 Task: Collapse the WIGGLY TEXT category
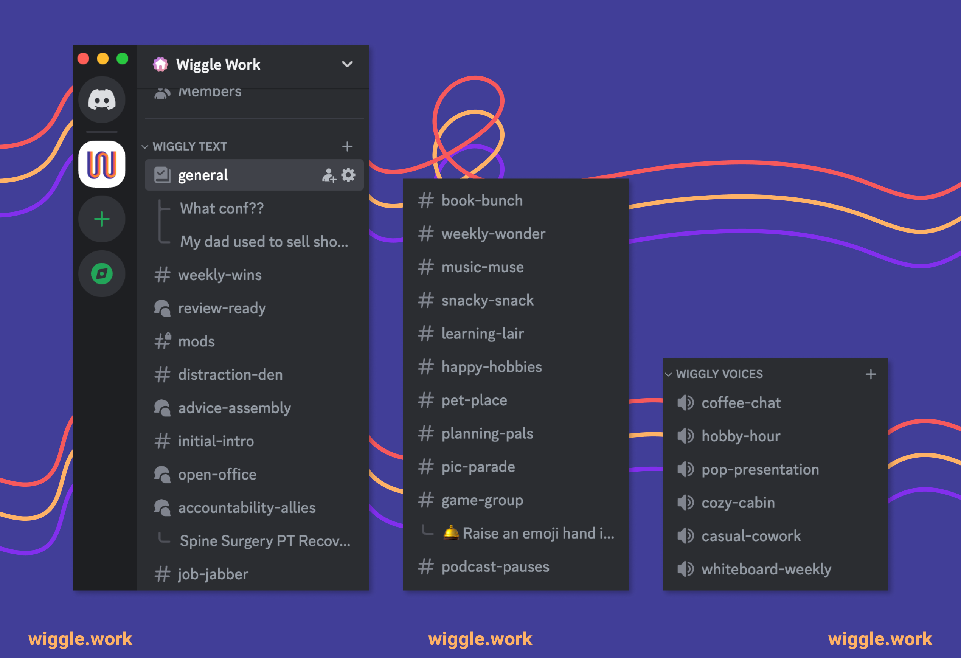pos(145,146)
